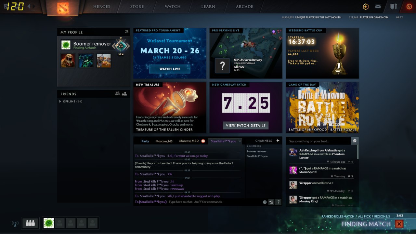Screen dimensions: 416x234
Task: Switch to the Moscow, MS chat tab
Action: tap(164, 141)
